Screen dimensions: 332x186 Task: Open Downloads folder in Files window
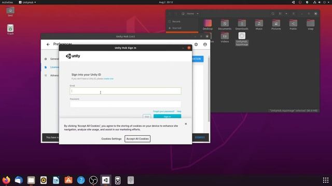click(242, 25)
